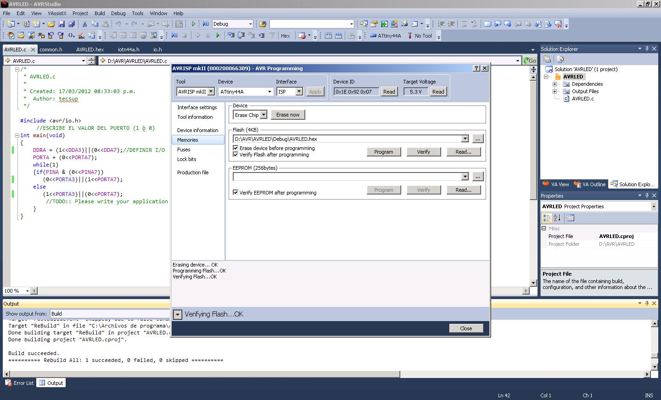
Task: Click the Flash Verify button
Action: (x=424, y=152)
